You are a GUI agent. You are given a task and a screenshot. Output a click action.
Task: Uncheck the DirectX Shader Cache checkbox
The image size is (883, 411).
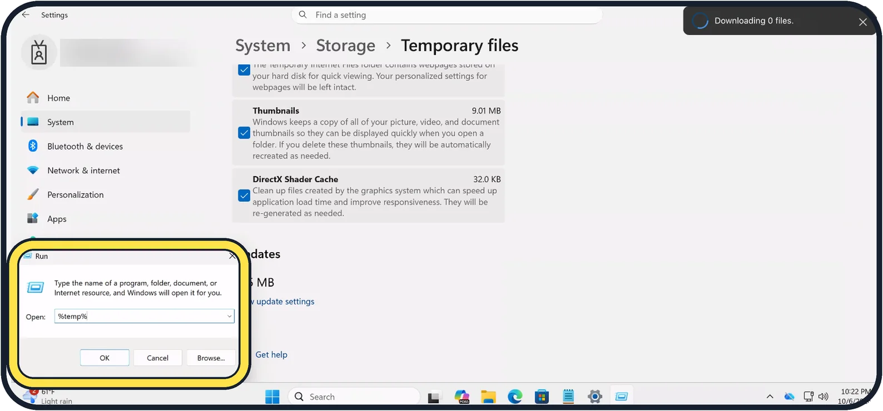pyautogui.click(x=244, y=196)
